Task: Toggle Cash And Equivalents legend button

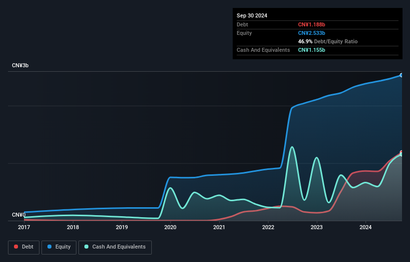Action: 115,247
